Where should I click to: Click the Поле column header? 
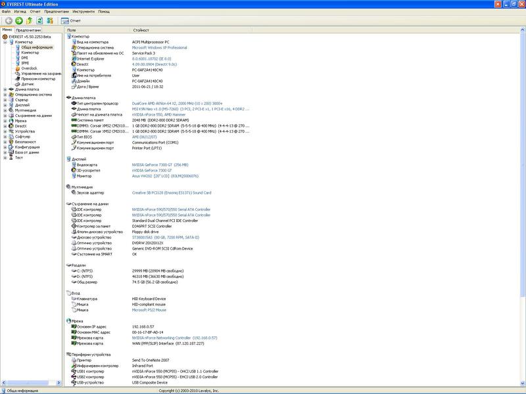pyautogui.click(x=97, y=30)
